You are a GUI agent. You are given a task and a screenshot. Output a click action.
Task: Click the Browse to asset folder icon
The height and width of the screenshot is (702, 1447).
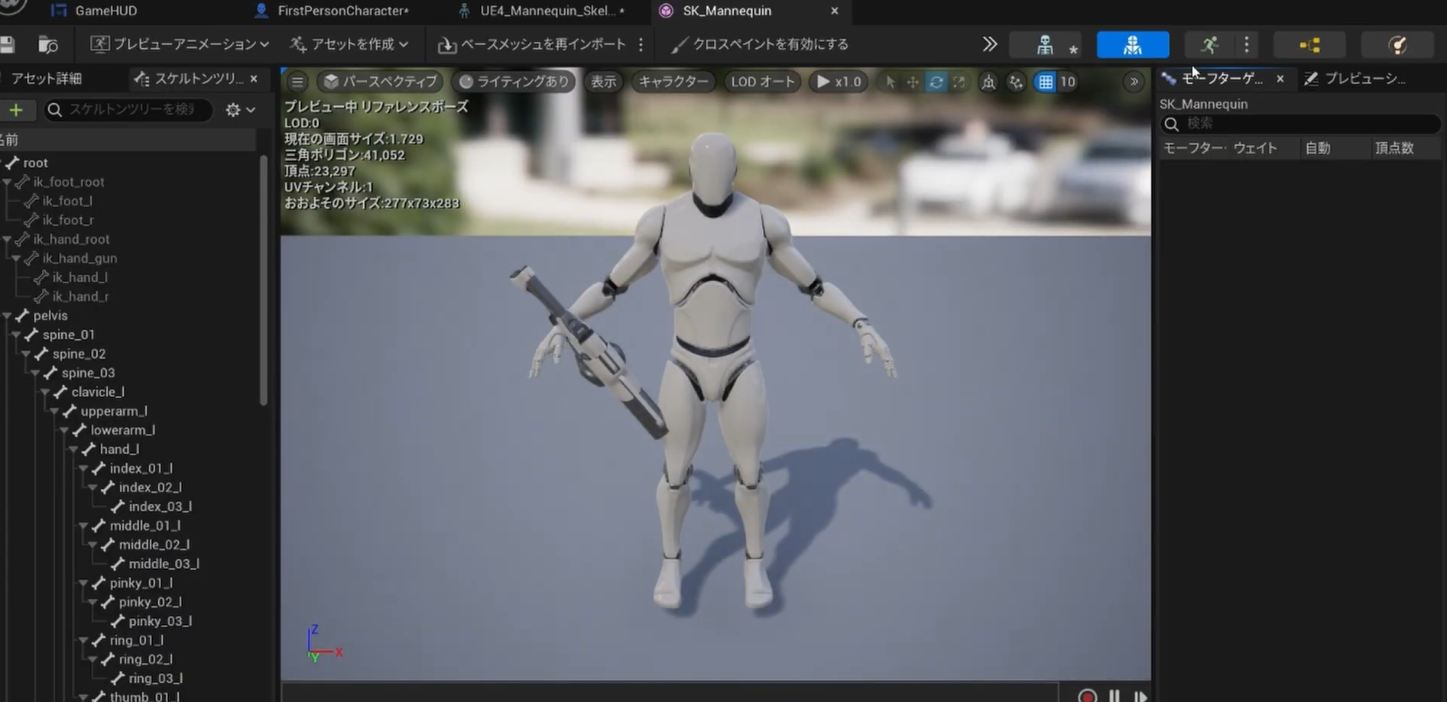(48, 45)
